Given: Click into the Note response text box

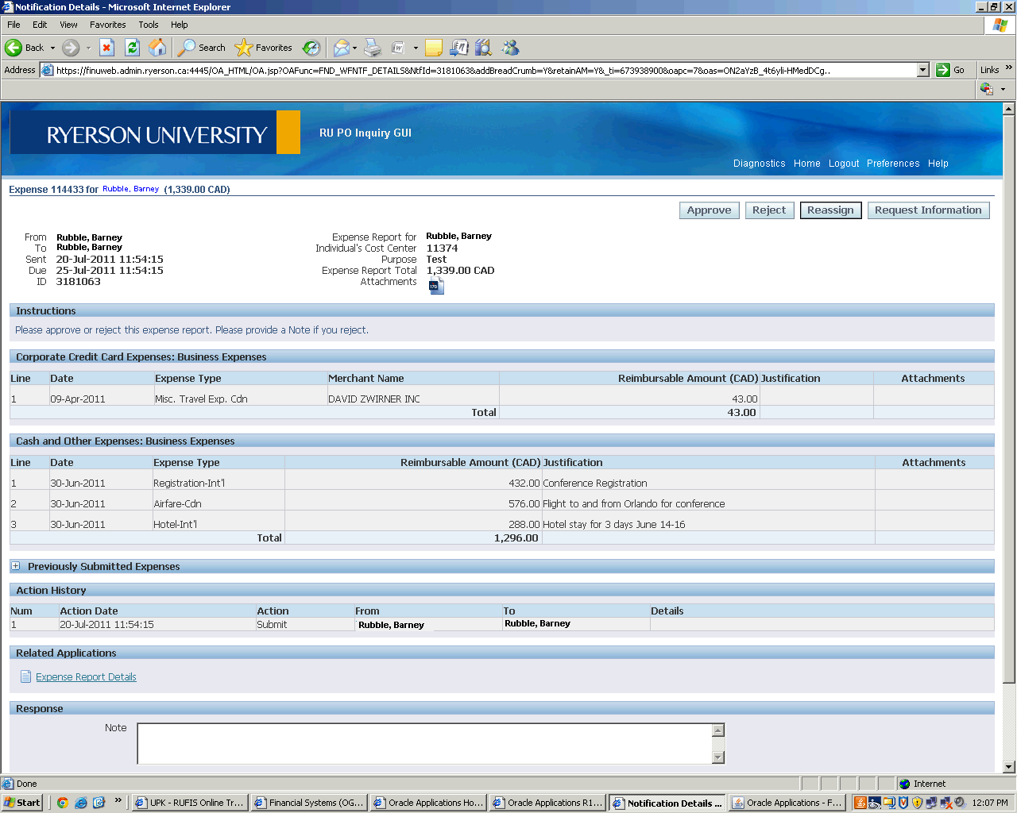Looking at the screenshot, I should (424, 743).
